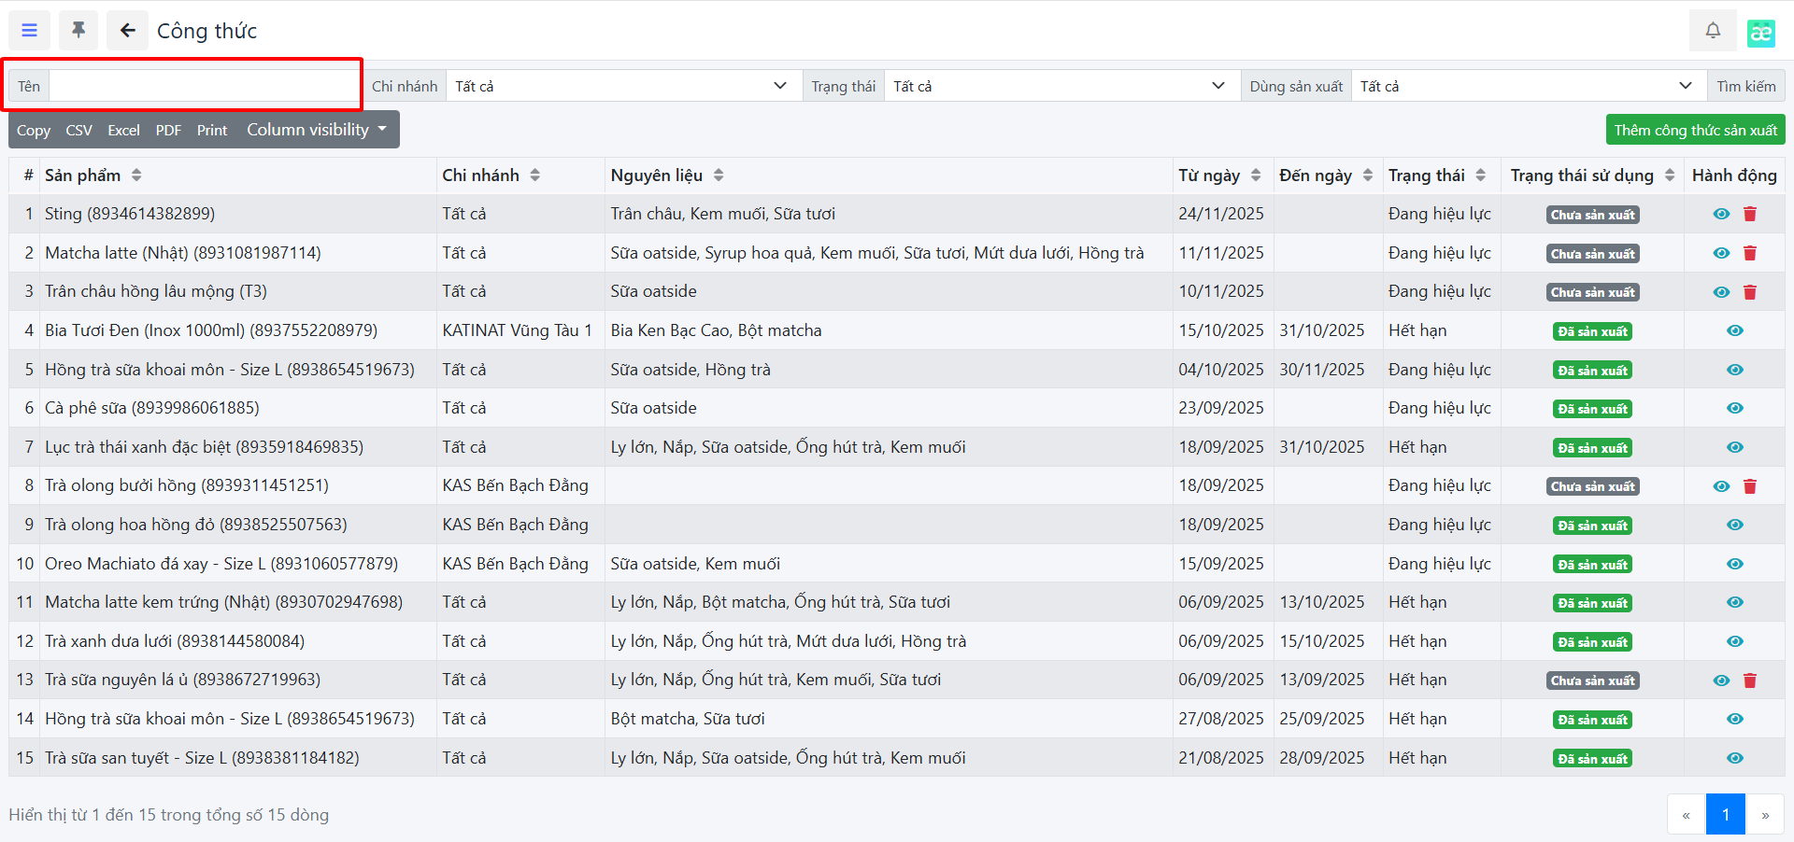Click trash icon for Trà olong bưởi hồng
Image resolution: width=1794 pixels, height=842 pixels.
1749,486
